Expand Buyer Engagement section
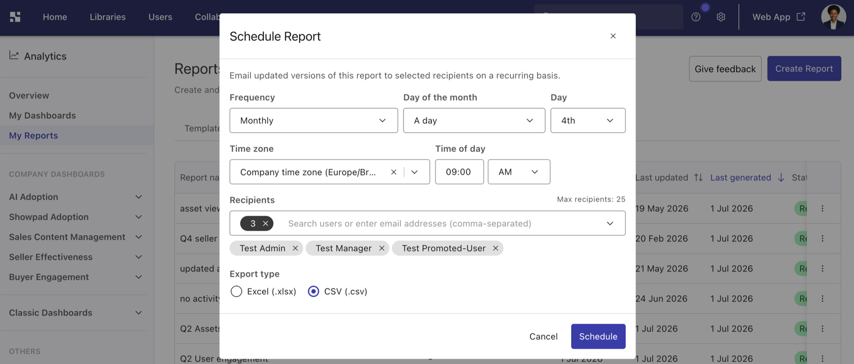The width and height of the screenshot is (854, 364). 139,277
